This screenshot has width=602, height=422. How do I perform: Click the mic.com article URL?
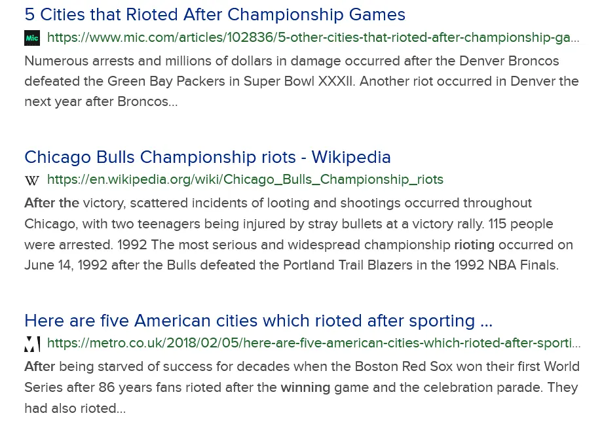pyautogui.click(x=313, y=38)
